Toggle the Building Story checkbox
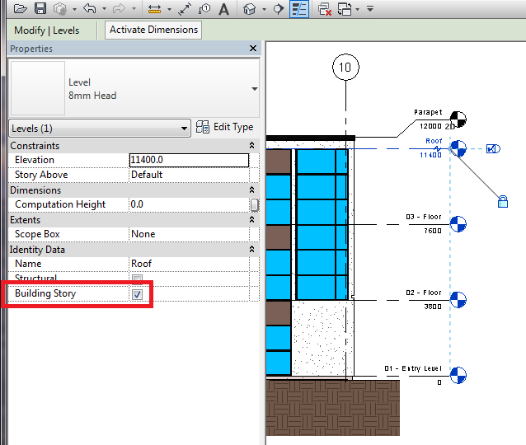526x445 pixels. [x=137, y=294]
